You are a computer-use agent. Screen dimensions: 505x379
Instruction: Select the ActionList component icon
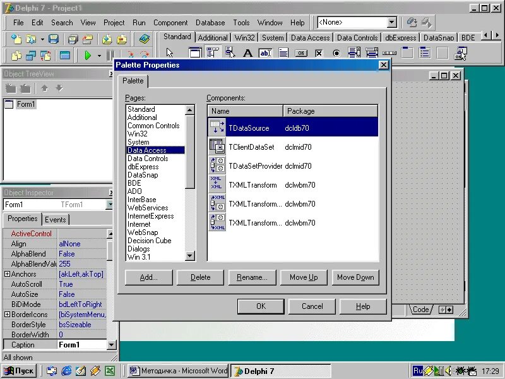(x=460, y=53)
